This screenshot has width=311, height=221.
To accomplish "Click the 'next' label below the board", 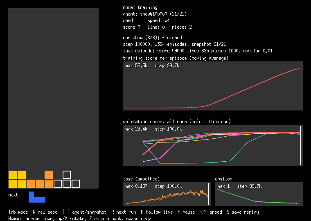I will click(x=13, y=195).
